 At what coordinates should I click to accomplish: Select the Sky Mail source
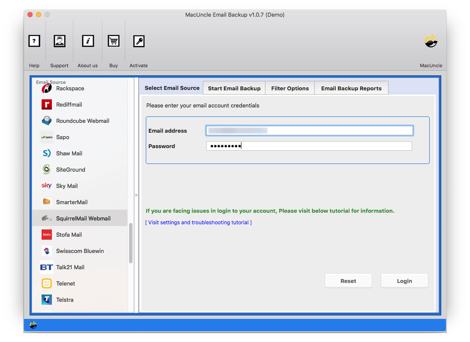pyautogui.click(x=66, y=186)
